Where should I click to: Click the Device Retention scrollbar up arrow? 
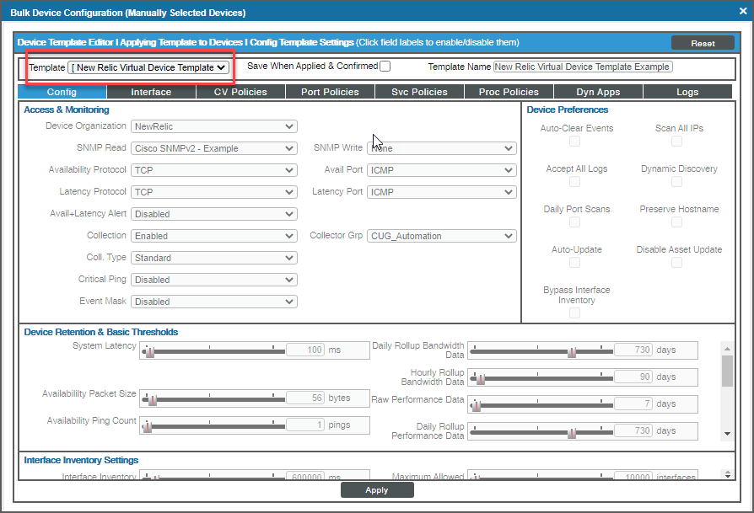727,349
